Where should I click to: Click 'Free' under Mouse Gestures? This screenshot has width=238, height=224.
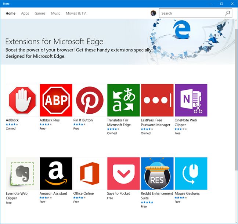(177, 202)
